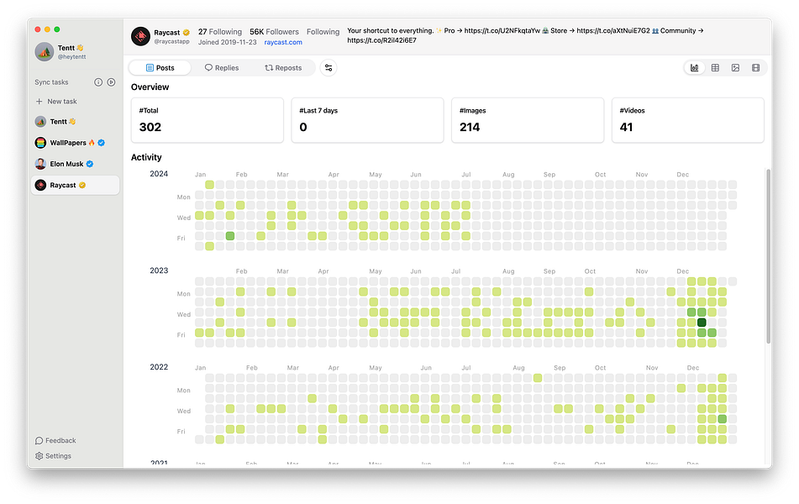Screen dimensions: 799x504
Task: Click the #Images count card
Action: pos(527,120)
